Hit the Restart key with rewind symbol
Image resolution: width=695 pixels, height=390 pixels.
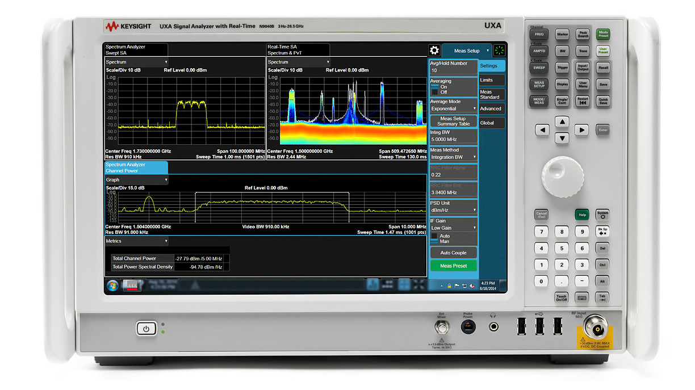[583, 100]
